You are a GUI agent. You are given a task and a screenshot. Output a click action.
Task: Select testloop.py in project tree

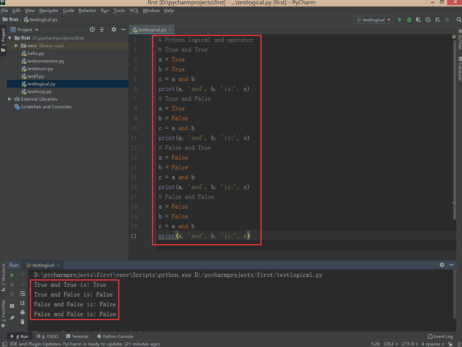pos(39,91)
